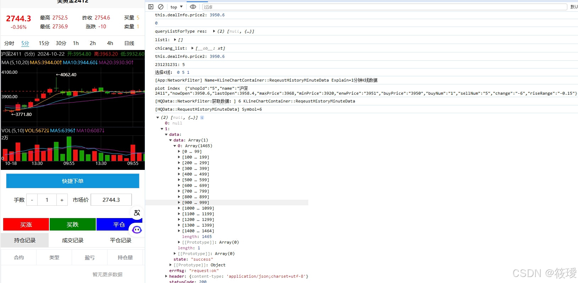578x283 pixels.
Task: Click the 合约 table column header
Action: 19,257
